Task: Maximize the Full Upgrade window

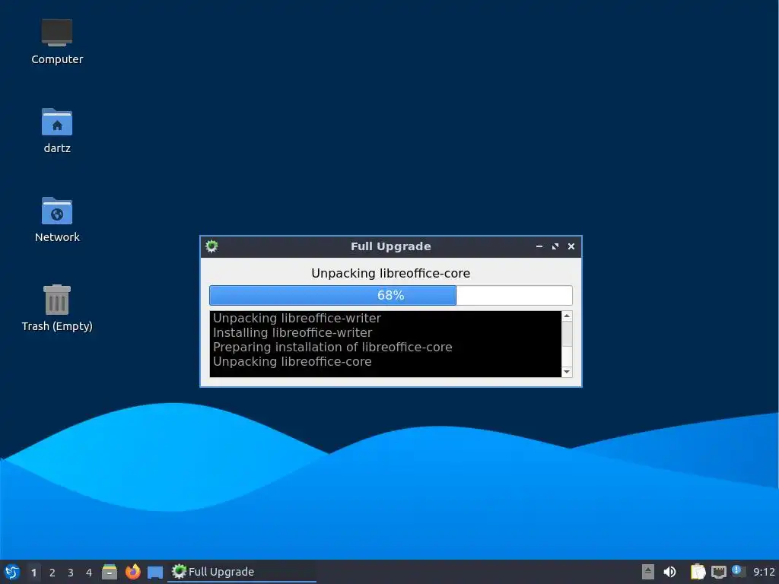Action: click(x=555, y=246)
